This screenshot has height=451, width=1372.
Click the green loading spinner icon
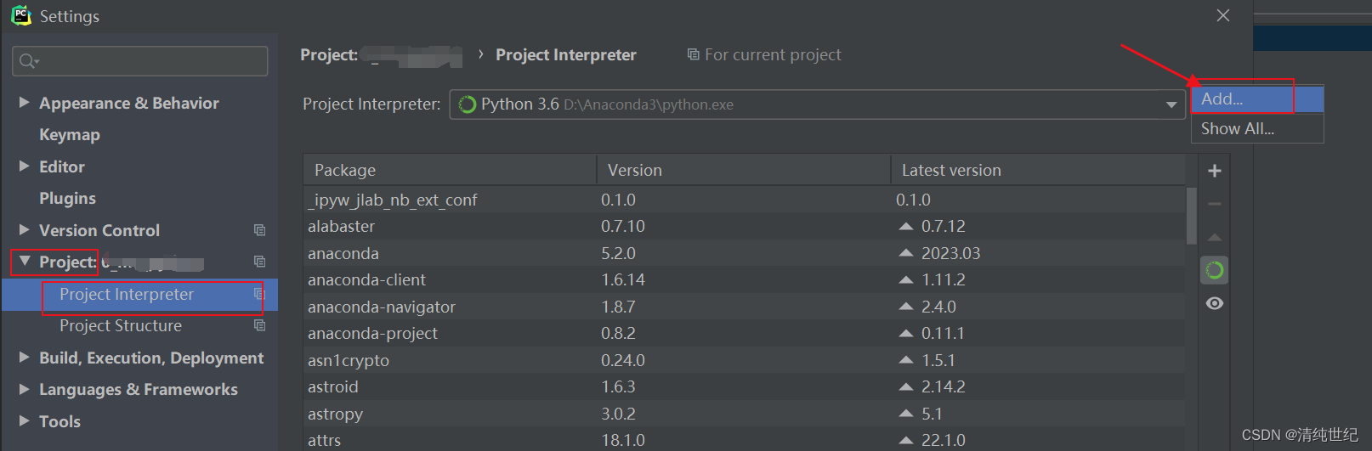tap(1215, 270)
